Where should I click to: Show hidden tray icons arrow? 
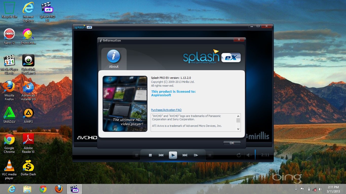pyautogui.click(x=296, y=189)
